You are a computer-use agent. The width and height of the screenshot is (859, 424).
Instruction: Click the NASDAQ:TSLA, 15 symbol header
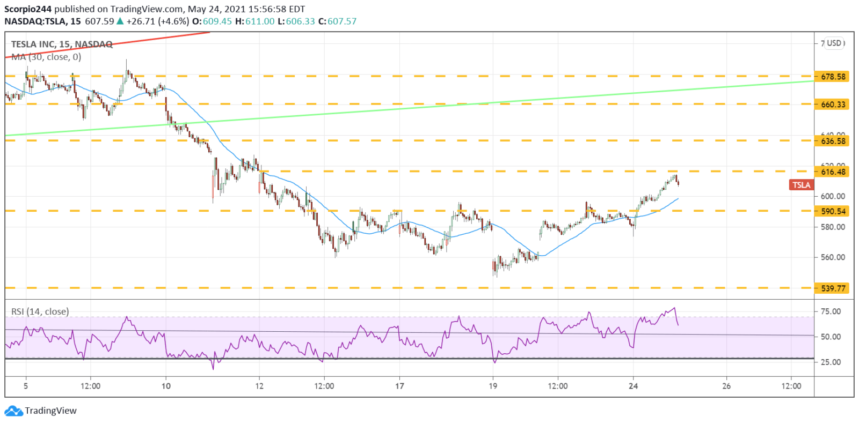[x=43, y=21]
